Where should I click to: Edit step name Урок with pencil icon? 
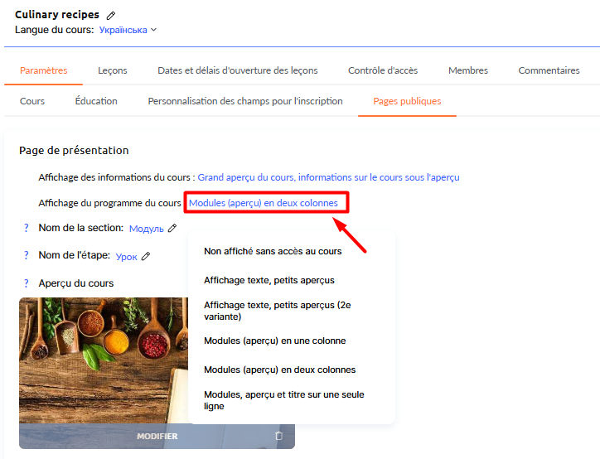point(146,256)
